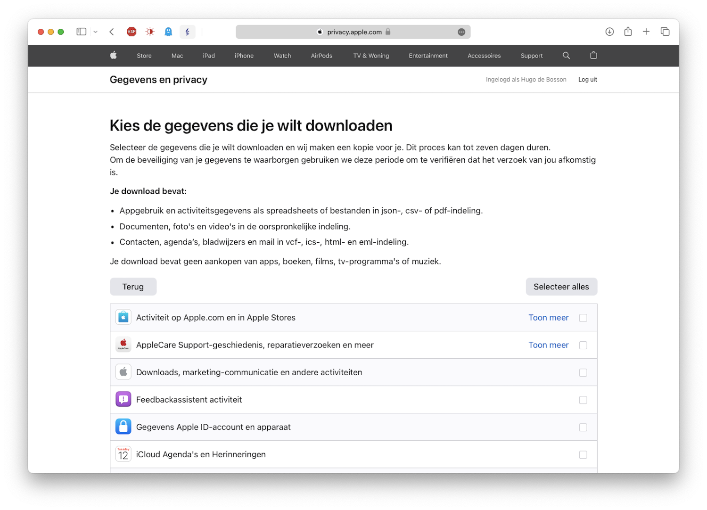The width and height of the screenshot is (707, 510).
Task: Click the Gegevens en privacy heading link
Action: [158, 80]
